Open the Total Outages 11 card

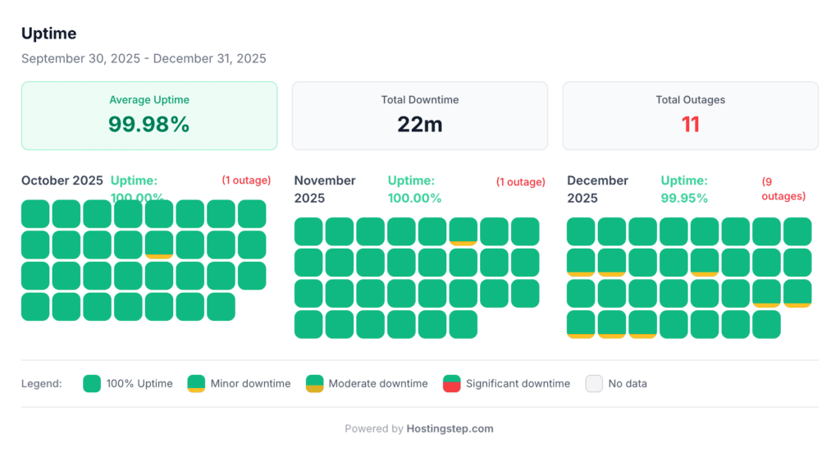690,116
